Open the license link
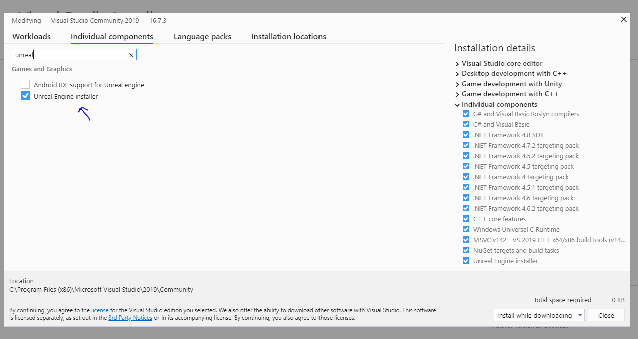This screenshot has width=638, height=339. (100, 310)
